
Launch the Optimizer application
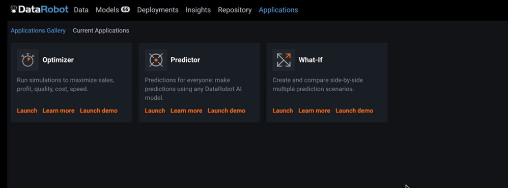click(27, 110)
